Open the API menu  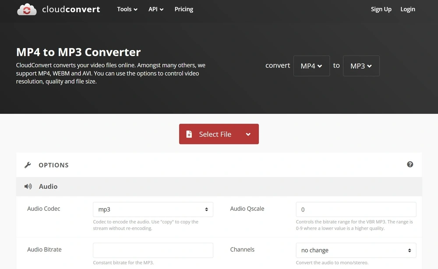pos(156,9)
